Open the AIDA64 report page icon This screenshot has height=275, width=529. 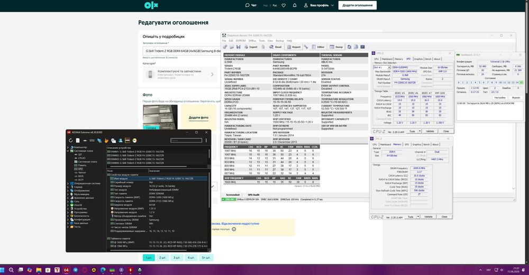coord(78,140)
